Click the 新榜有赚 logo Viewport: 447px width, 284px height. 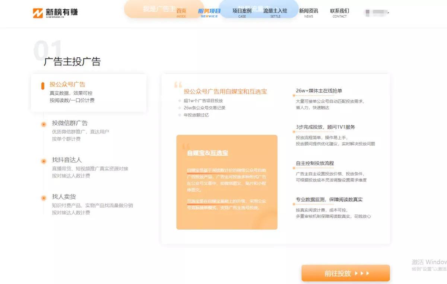[x=55, y=13]
